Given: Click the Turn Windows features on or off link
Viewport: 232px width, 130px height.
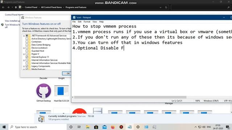Looking at the screenshot, I should (12, 26).
